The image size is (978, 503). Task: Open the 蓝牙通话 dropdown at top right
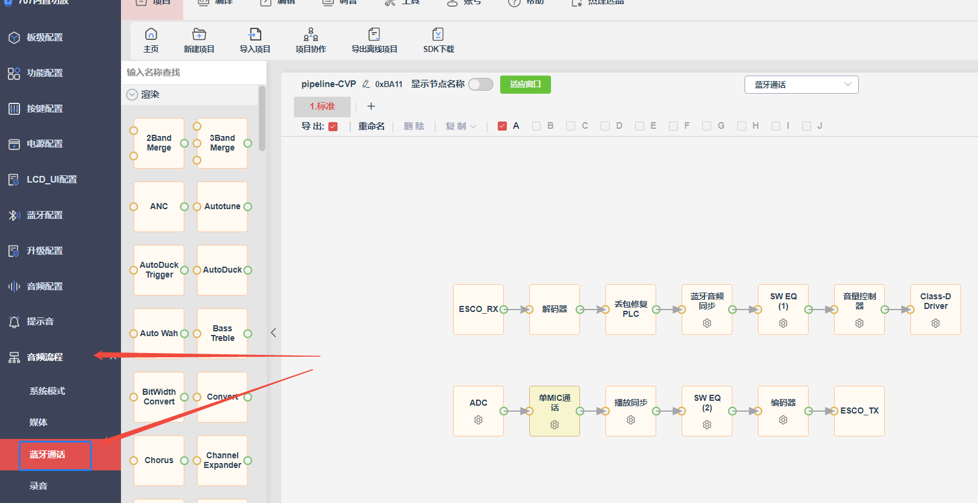(801, 85)
